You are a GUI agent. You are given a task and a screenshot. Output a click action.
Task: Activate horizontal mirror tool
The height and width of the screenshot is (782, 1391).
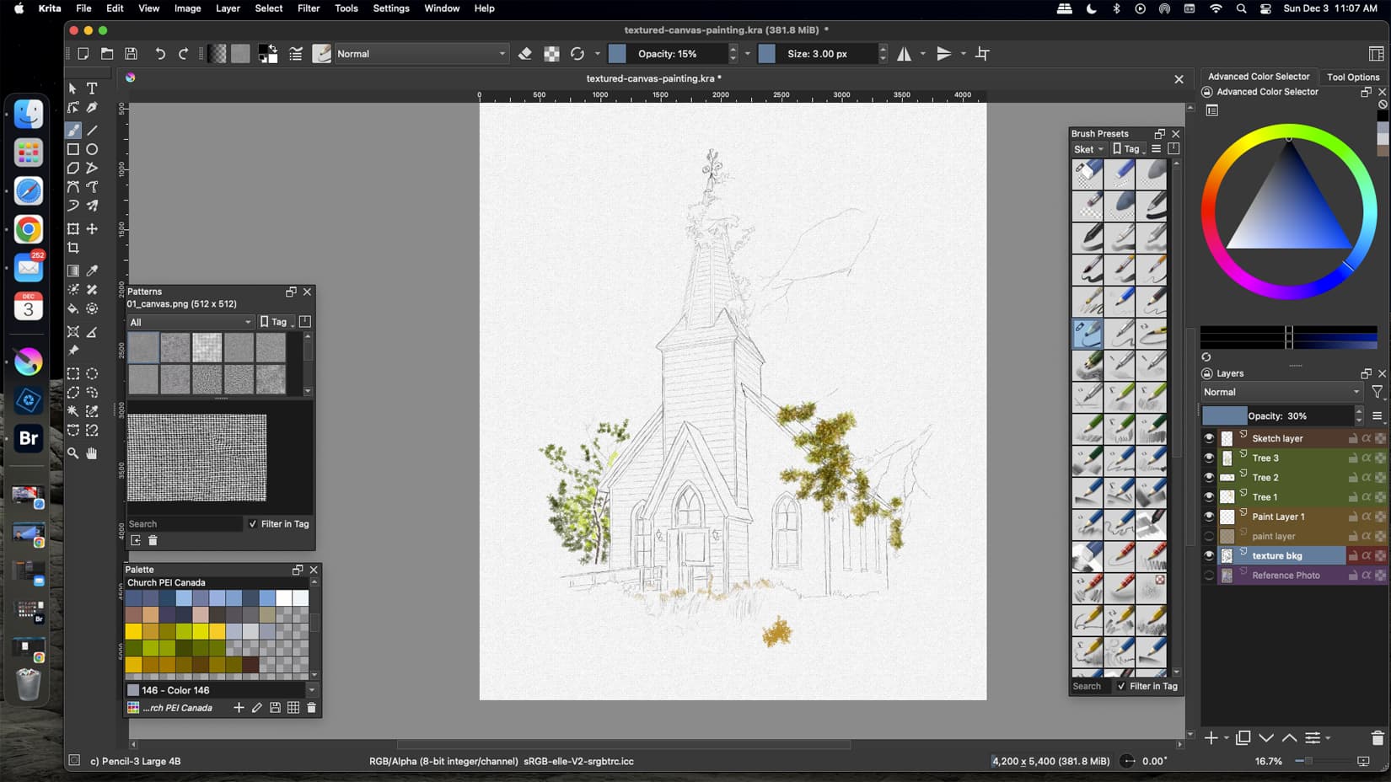904,54
